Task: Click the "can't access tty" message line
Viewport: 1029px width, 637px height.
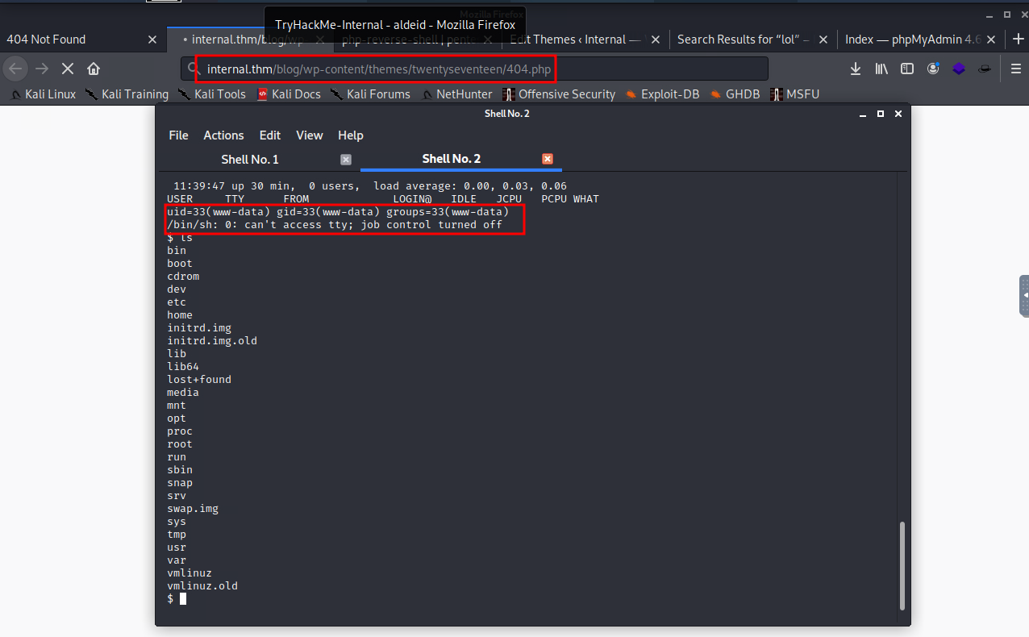Action: coord(335,224)
